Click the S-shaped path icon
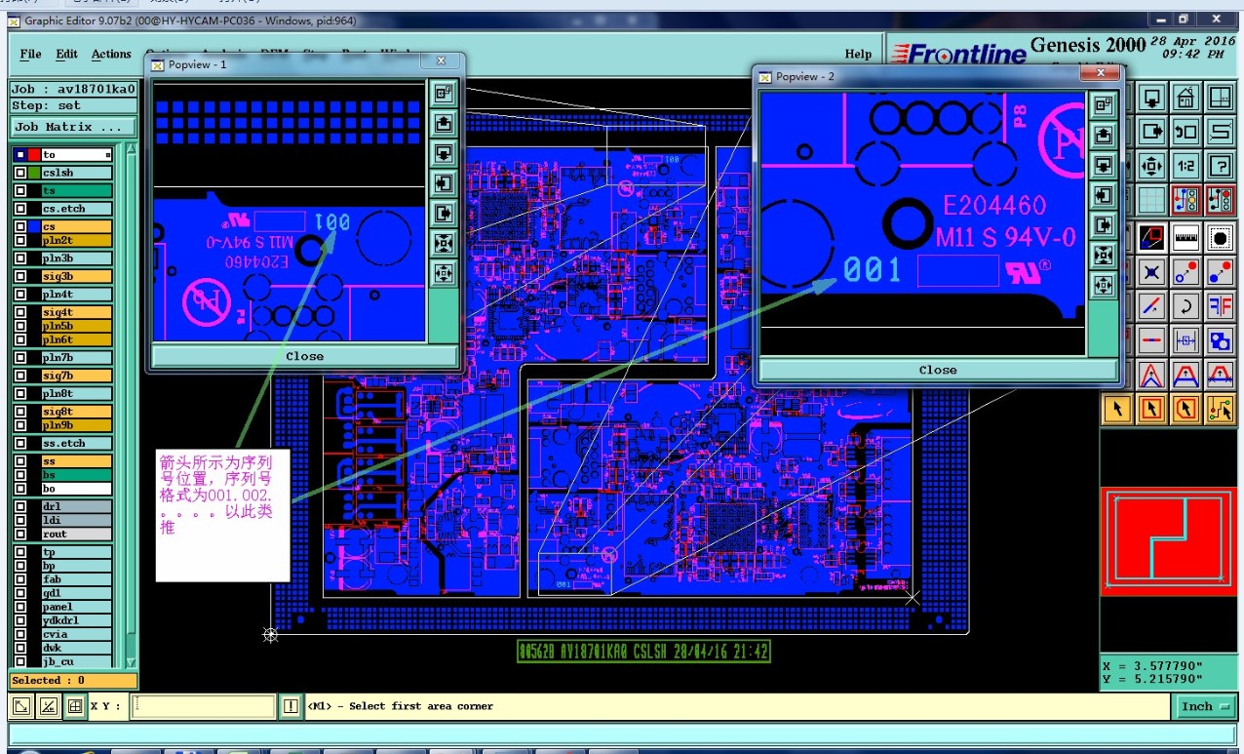Image resolution: width=1244 pixels, height=754 pixels. [x=1220, y=132]
